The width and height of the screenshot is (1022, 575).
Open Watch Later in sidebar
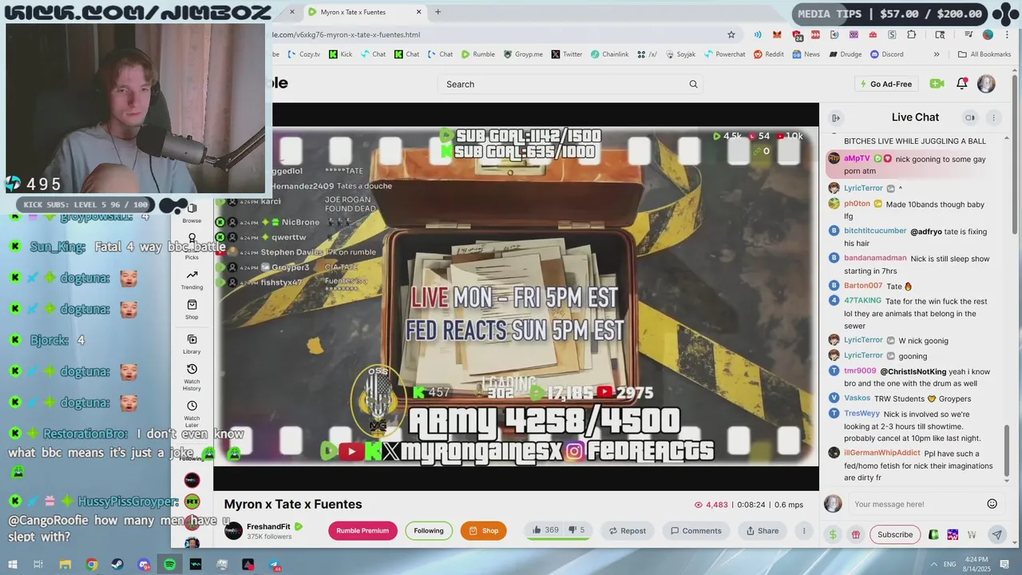192,414
